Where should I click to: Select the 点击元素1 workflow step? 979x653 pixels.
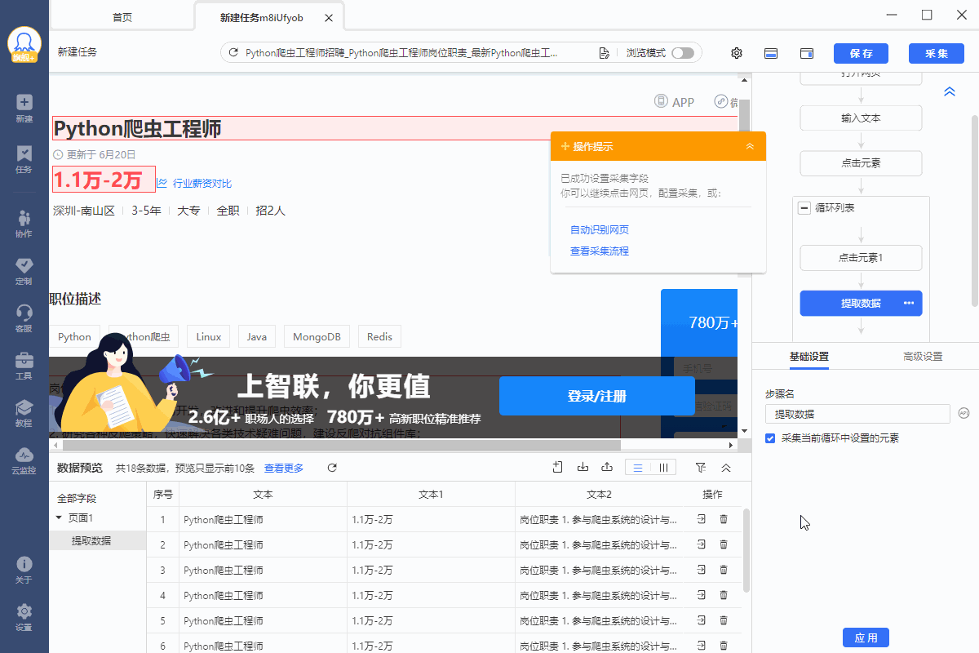(861, 258)
